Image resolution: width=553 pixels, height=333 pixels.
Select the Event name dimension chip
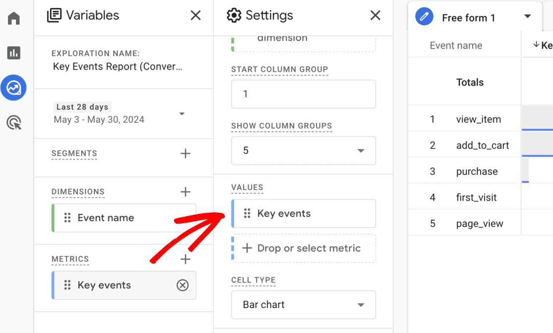124,218
